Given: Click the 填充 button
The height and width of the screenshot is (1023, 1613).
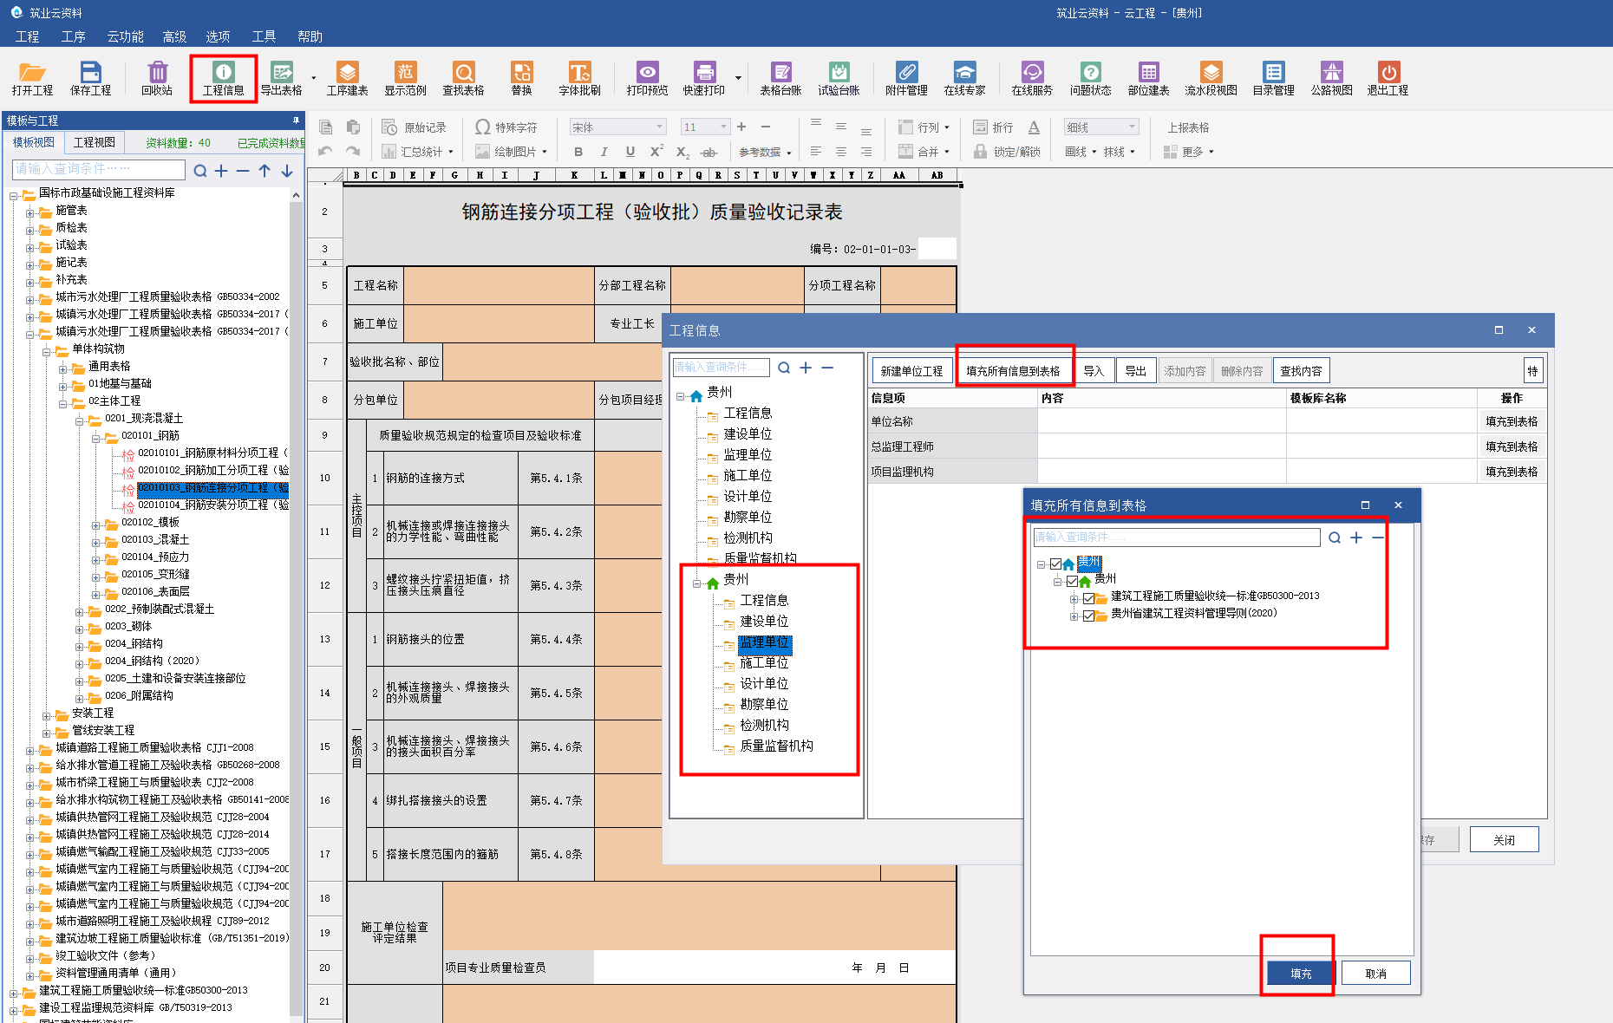Looking at the screenshot, I should pyautogui.click(x=1301, y=974).
